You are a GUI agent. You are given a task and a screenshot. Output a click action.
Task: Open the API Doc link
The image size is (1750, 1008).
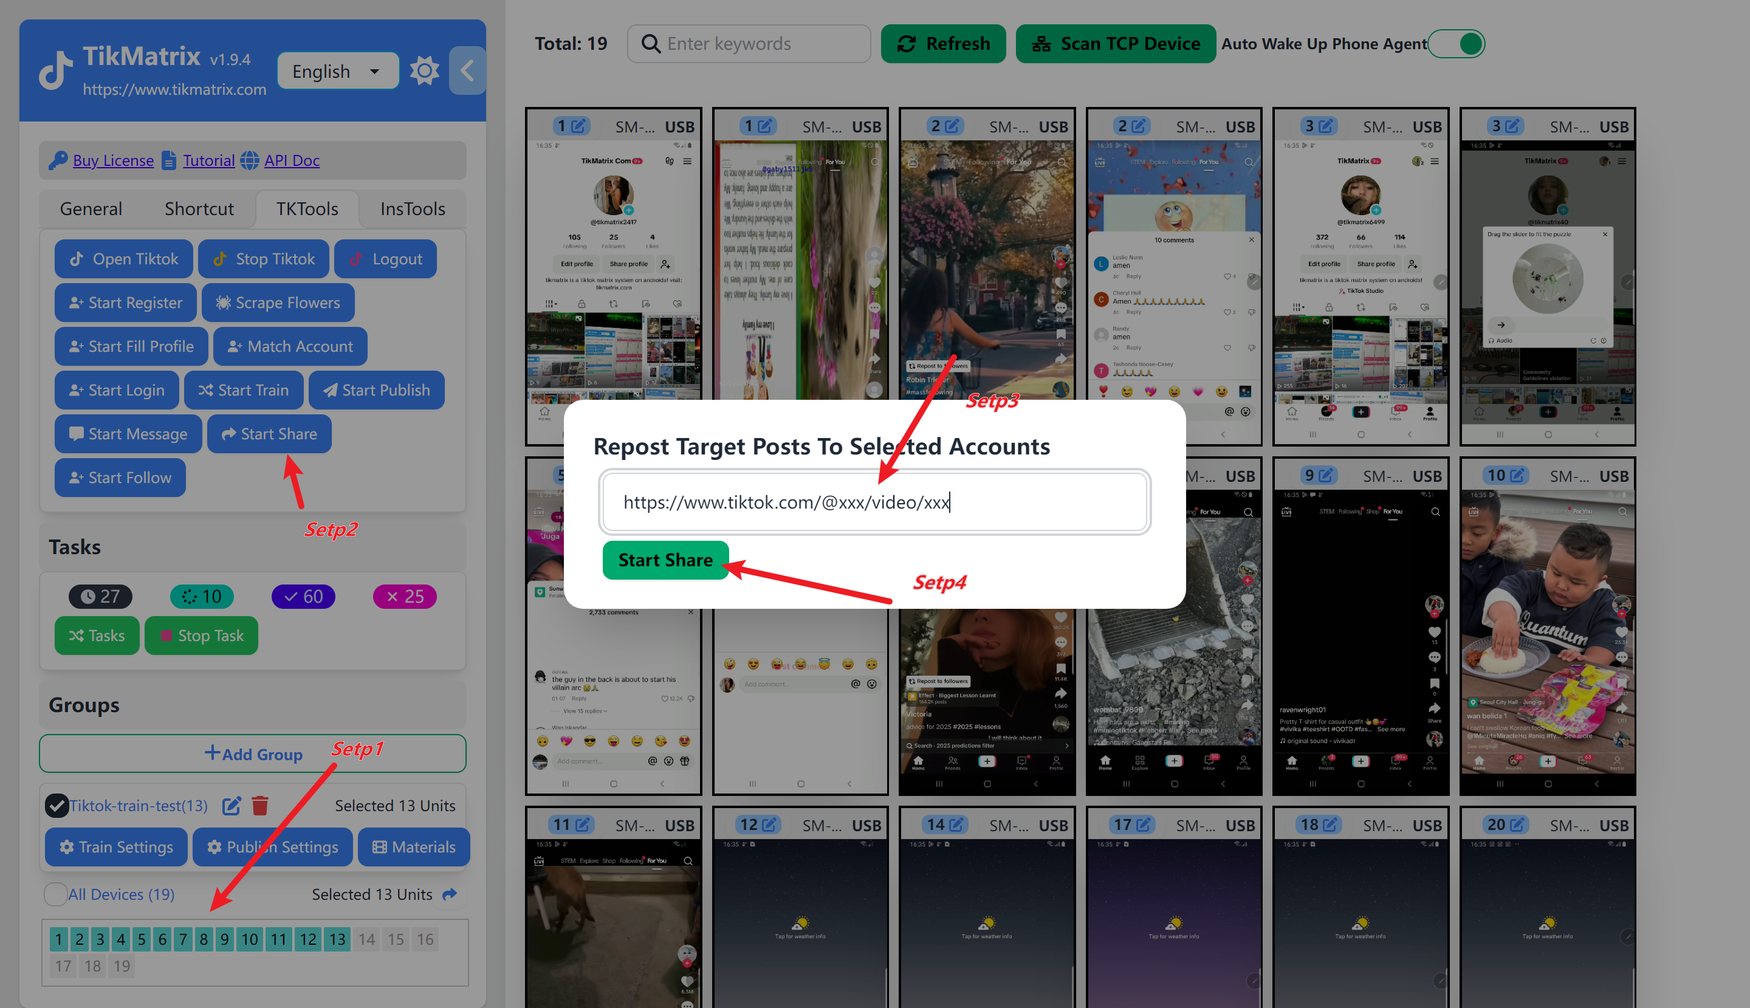click(x=292, y=160)
